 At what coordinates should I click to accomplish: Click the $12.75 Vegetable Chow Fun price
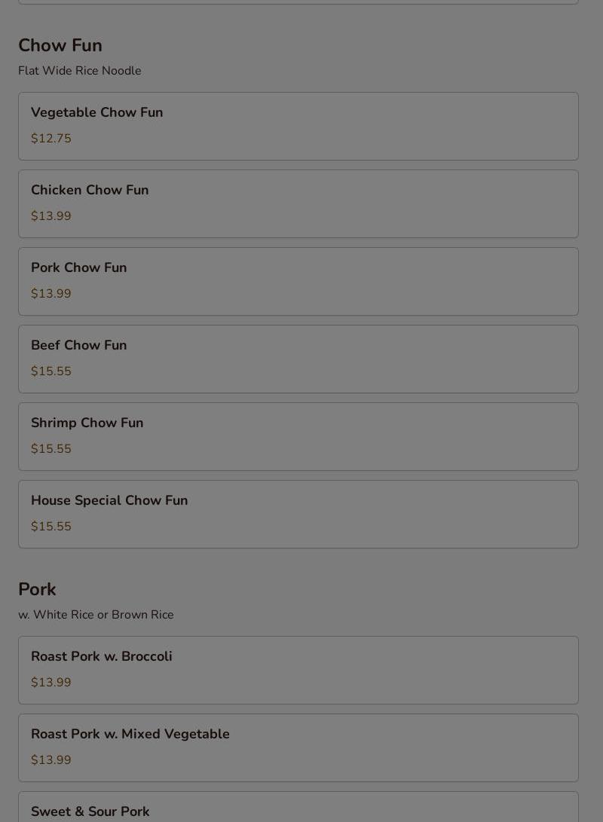[51, 139]
